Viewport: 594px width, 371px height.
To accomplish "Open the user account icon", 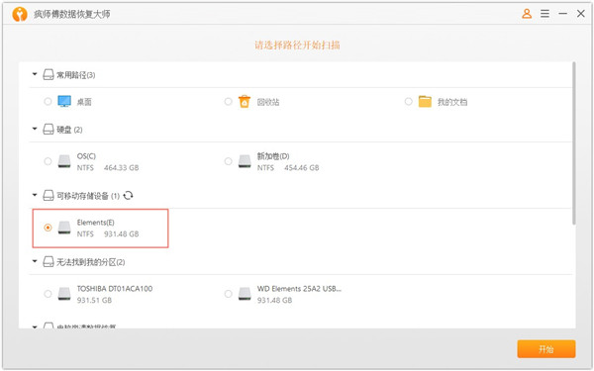I will coord(527,14).
